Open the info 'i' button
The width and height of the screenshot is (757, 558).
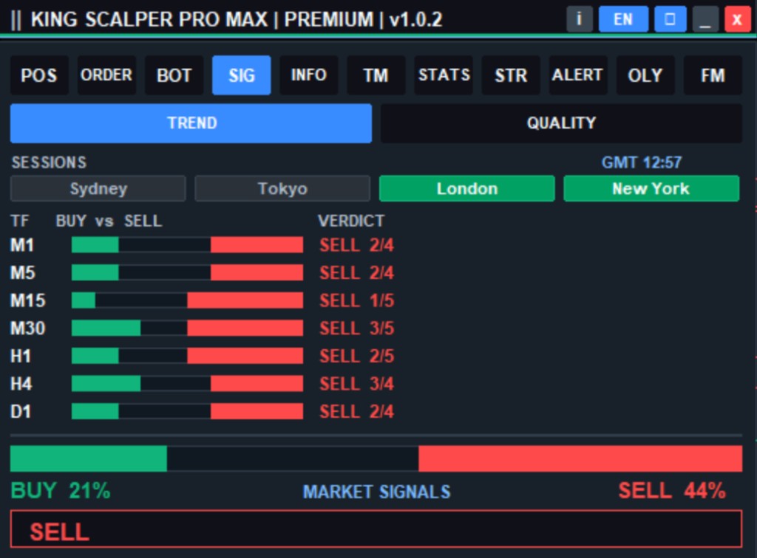(580, 19)
